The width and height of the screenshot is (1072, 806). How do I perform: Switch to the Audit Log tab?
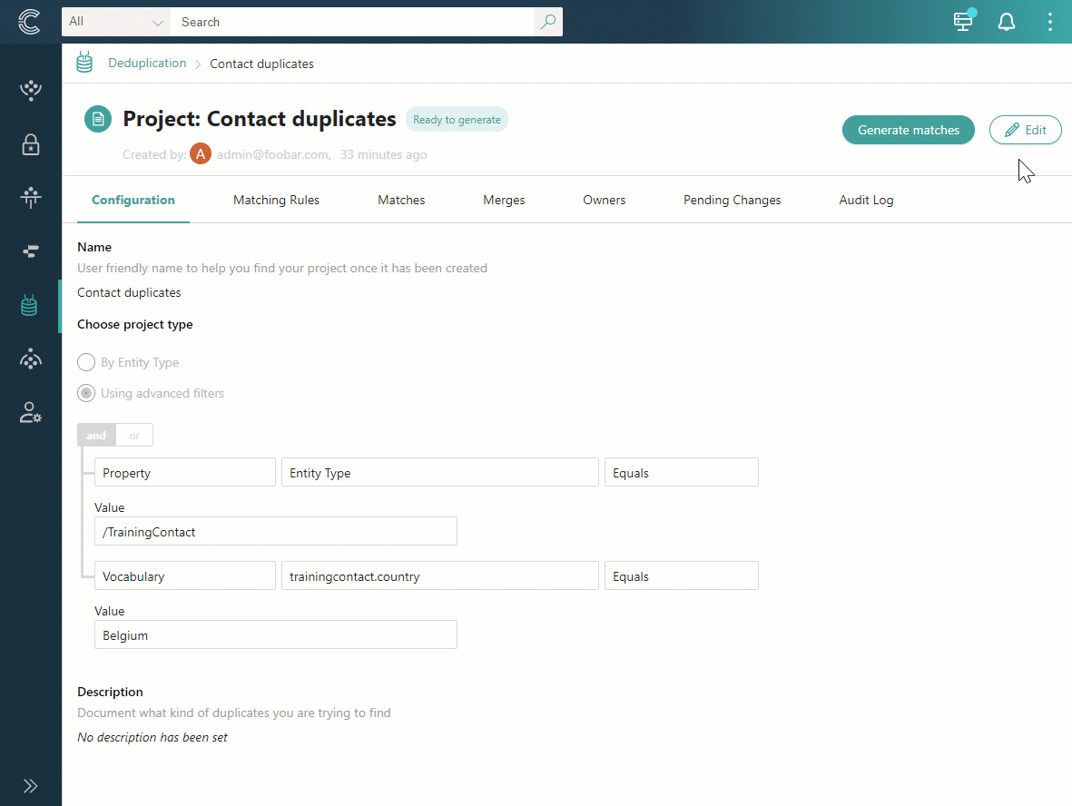click(x=866, y=201)
